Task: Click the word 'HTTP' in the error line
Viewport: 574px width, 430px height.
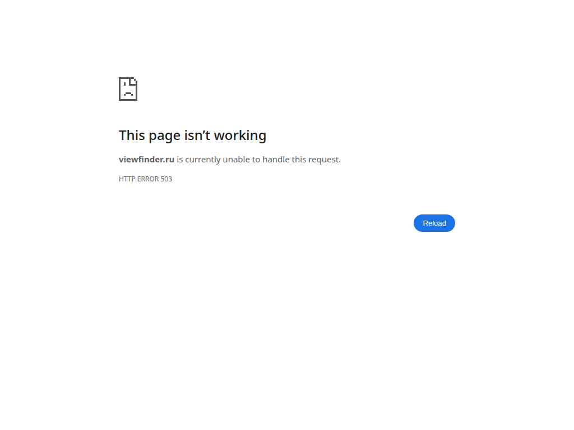Action: (127, 179)
